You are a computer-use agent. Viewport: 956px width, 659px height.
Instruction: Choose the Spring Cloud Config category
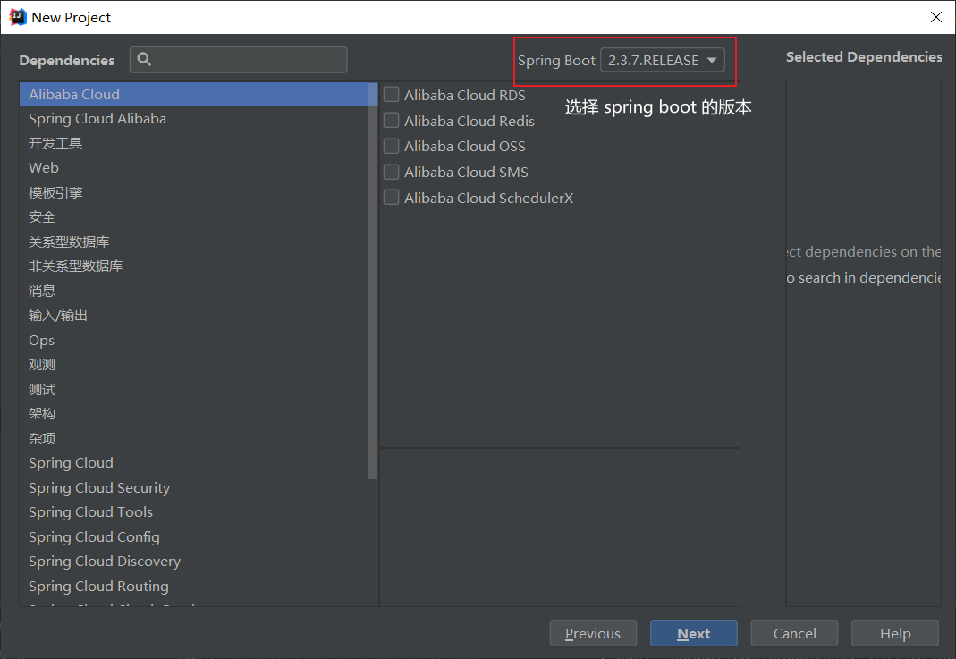[194, 537]
